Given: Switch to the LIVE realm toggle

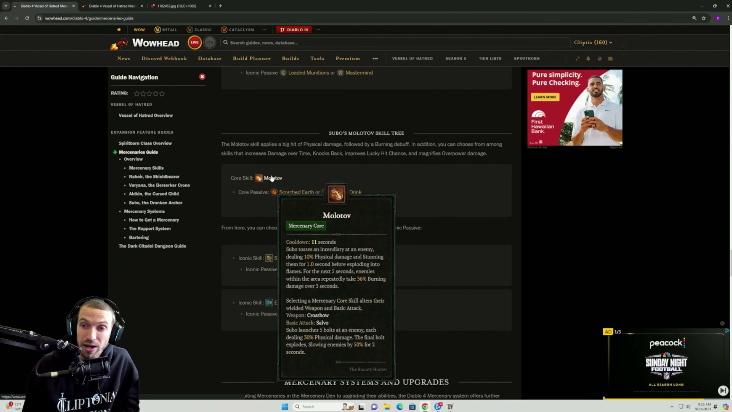Looking at the screenshot, I should tap(194, 42).
